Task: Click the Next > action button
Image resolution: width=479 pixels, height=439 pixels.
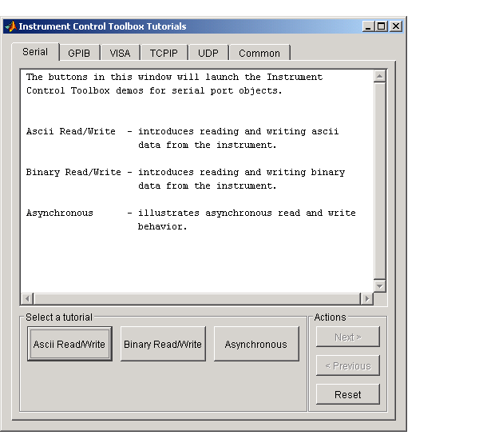Action: click(x=348, y=337)
